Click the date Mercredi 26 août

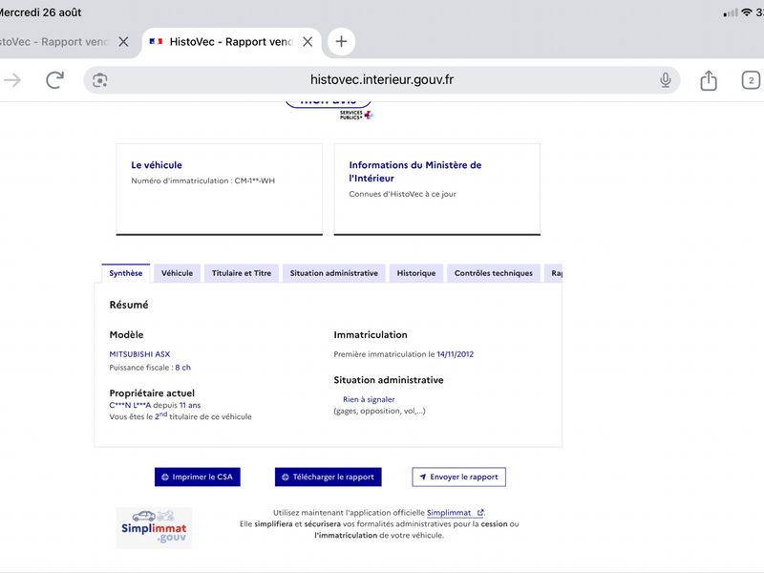40,12
